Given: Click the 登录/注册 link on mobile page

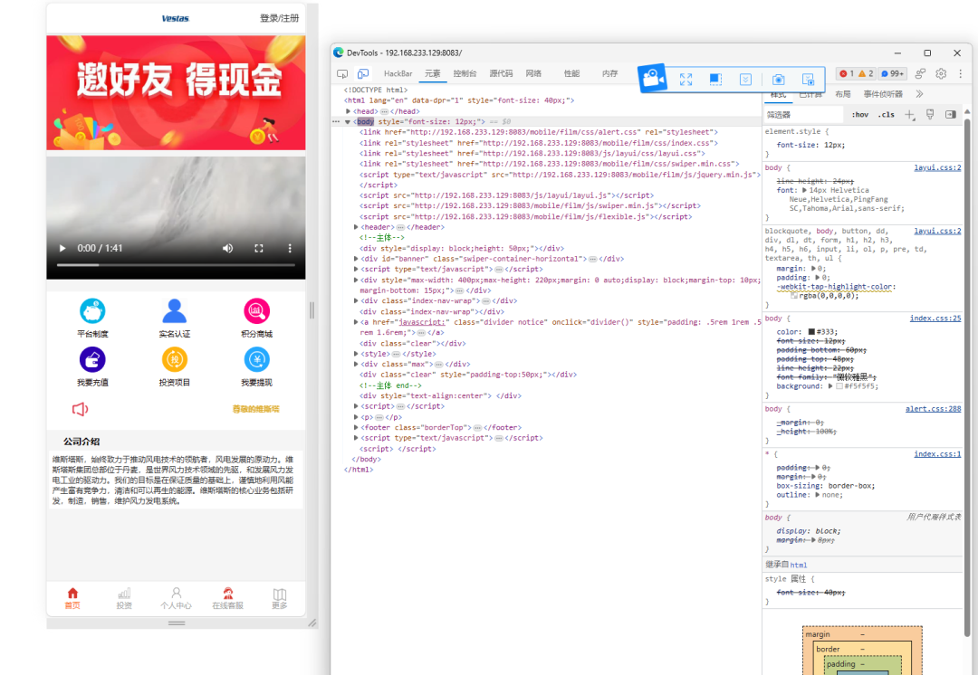Looking at the screenshot, I should [280, 18].
